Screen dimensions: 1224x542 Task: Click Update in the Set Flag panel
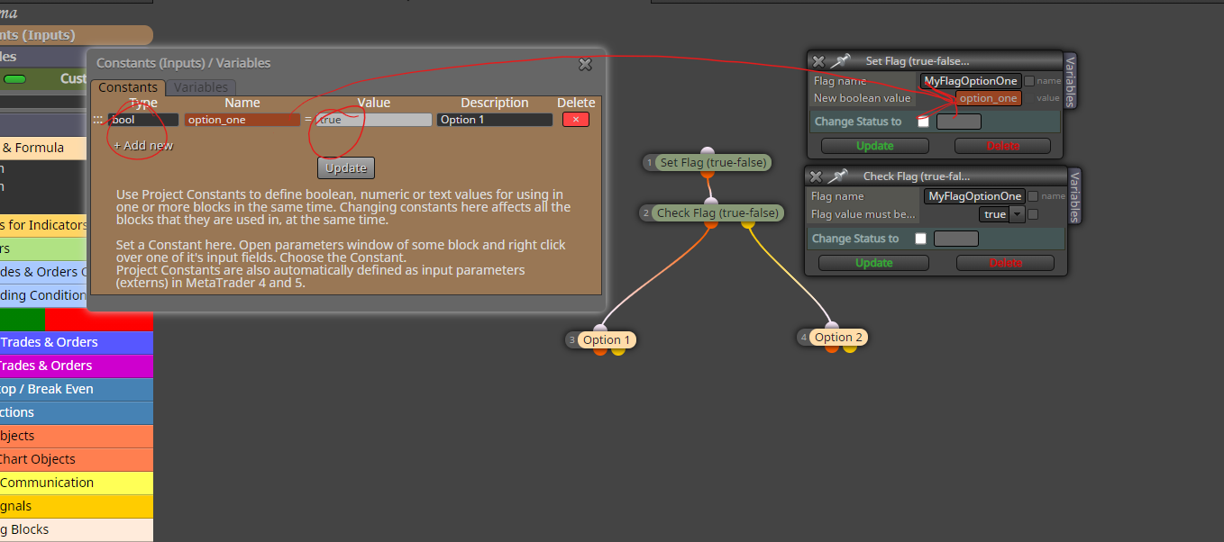pyautogui.click(x=874, y=146)
